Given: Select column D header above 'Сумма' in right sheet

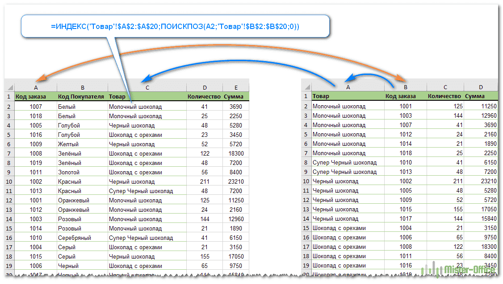Looking at the screenshot, I should [x=481, y=87].
